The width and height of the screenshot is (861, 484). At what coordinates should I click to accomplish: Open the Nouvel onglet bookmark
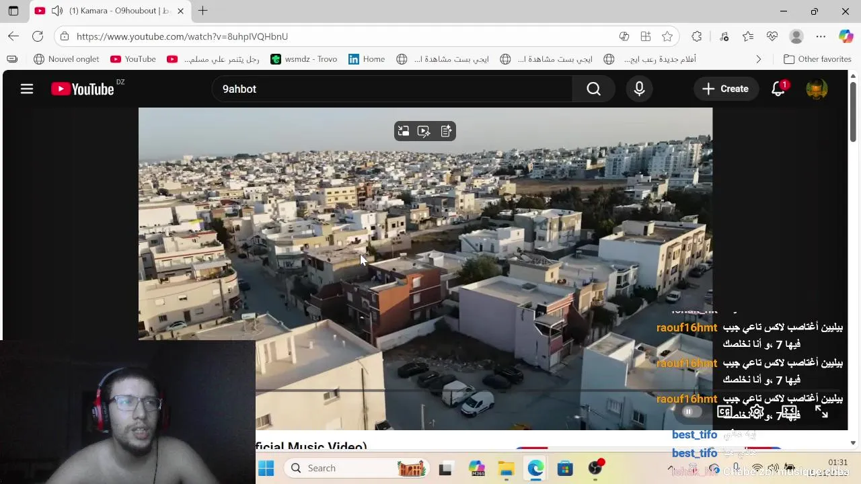[x=66, y=59]
